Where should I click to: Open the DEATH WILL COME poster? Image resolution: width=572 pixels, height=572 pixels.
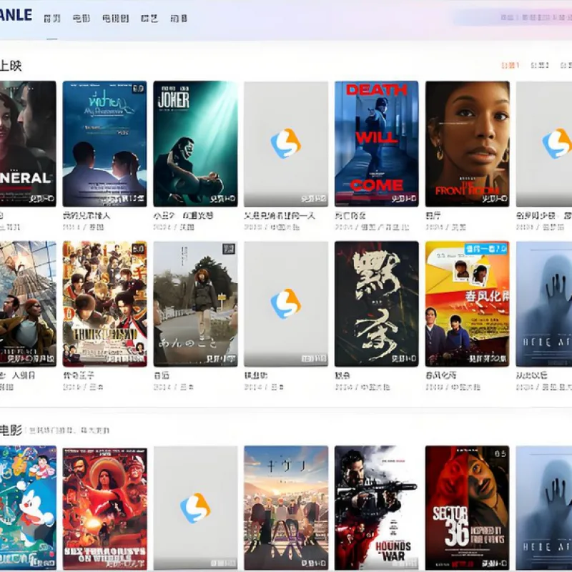[377, 144]
